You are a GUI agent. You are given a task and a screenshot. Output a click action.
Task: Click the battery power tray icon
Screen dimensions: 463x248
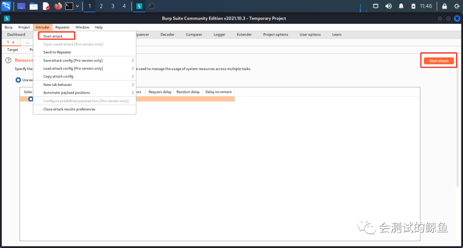(413, 6)
